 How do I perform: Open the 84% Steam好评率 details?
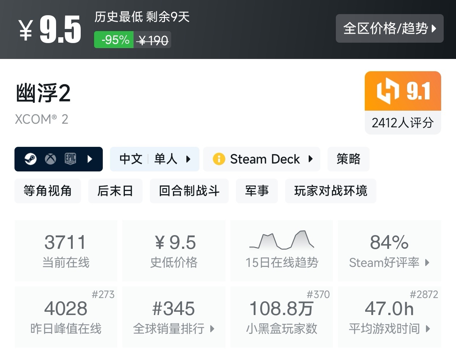point(389,251)
